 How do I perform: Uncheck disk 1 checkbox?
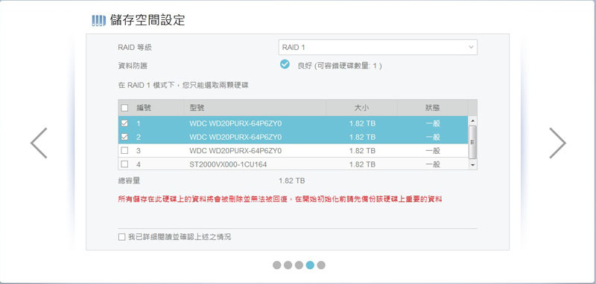[124, 123]
